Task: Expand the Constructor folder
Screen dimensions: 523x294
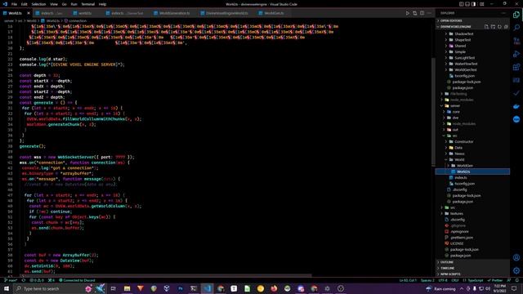Action: tap(472, 141)
